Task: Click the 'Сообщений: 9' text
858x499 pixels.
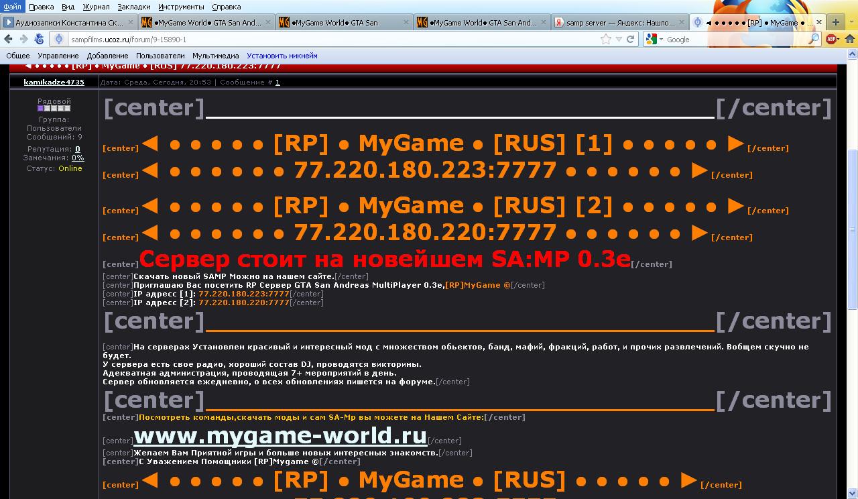Action: (54, 137)
